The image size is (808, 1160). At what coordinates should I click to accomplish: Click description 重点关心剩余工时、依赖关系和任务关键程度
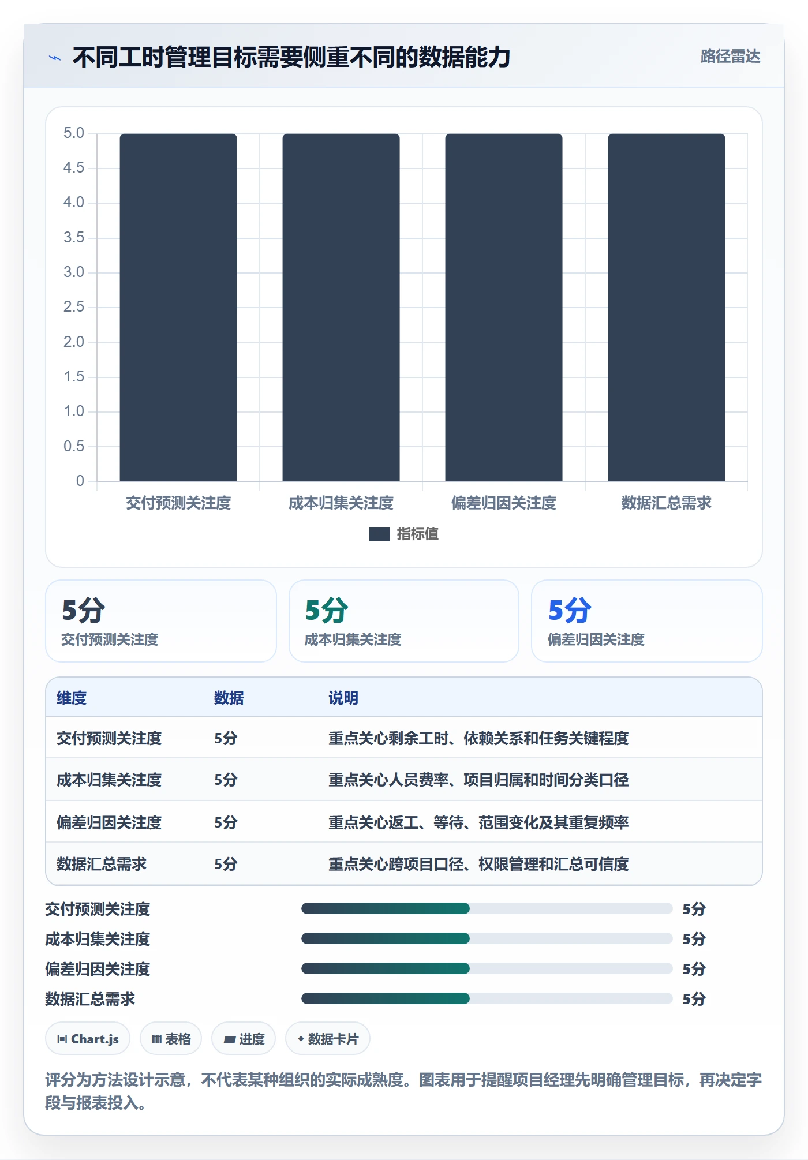(x=478, y=738)
